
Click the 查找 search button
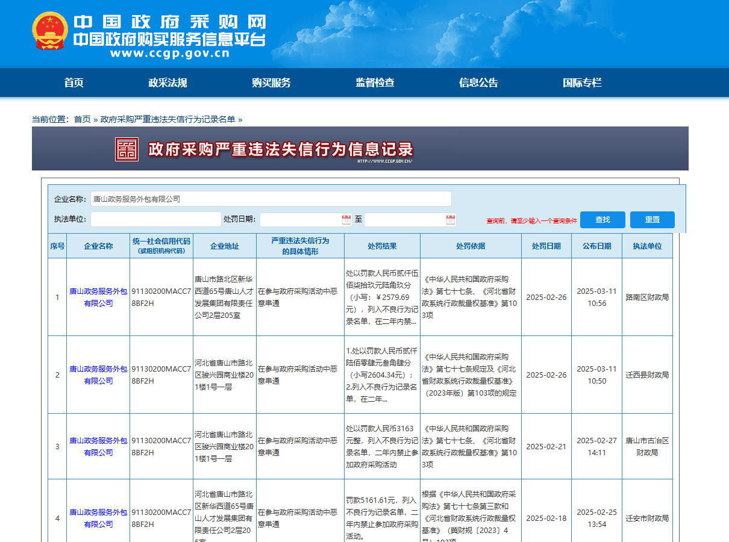pos(602,220)
